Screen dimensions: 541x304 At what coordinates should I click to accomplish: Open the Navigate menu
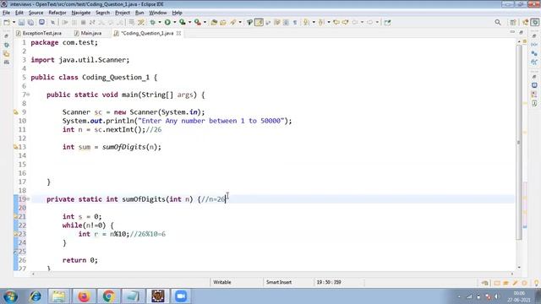click(x=81, y=13)
